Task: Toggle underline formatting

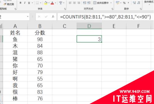Action: click(29, 3)
